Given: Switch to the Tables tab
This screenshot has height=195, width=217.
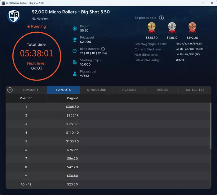Looking at the screenshot, I should (x=162, y=90).
